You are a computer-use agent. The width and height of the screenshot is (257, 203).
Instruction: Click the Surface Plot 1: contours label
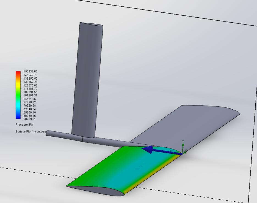[x=31, y=131]
